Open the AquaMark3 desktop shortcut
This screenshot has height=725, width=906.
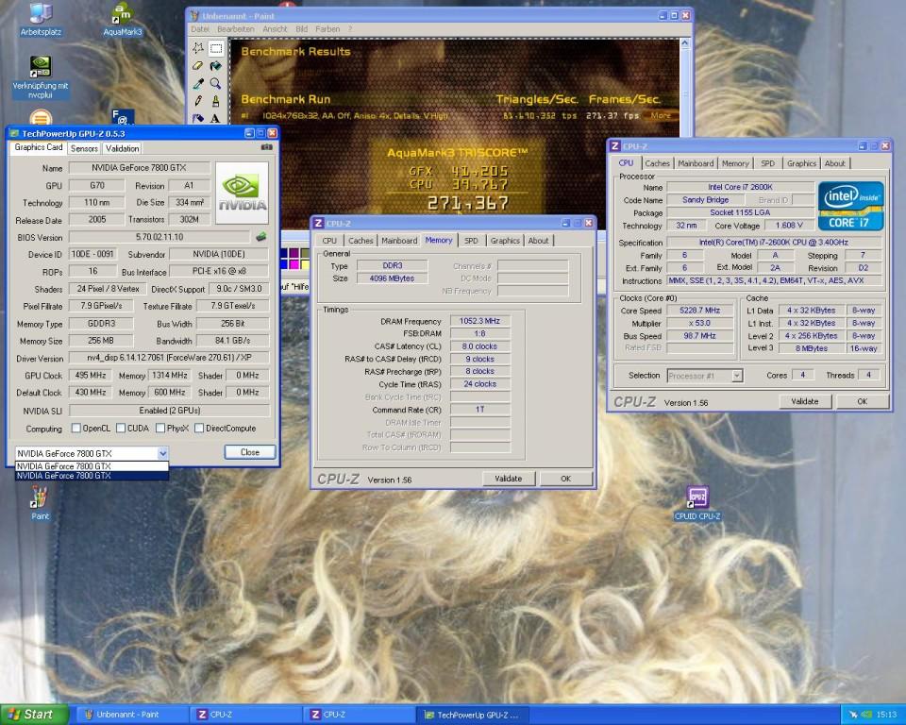point(123,20)
